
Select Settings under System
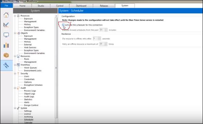(x=28, y=111)
